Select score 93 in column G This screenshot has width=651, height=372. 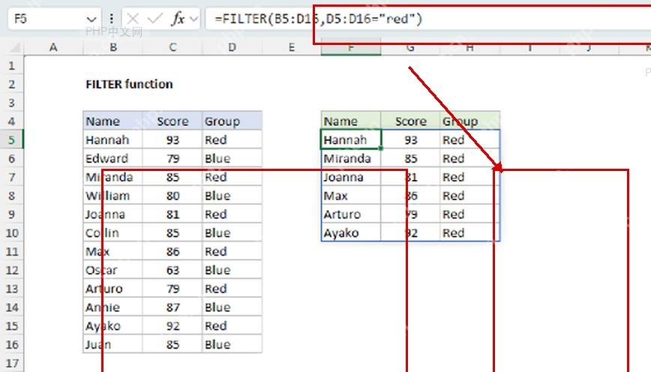click(410, 140)
